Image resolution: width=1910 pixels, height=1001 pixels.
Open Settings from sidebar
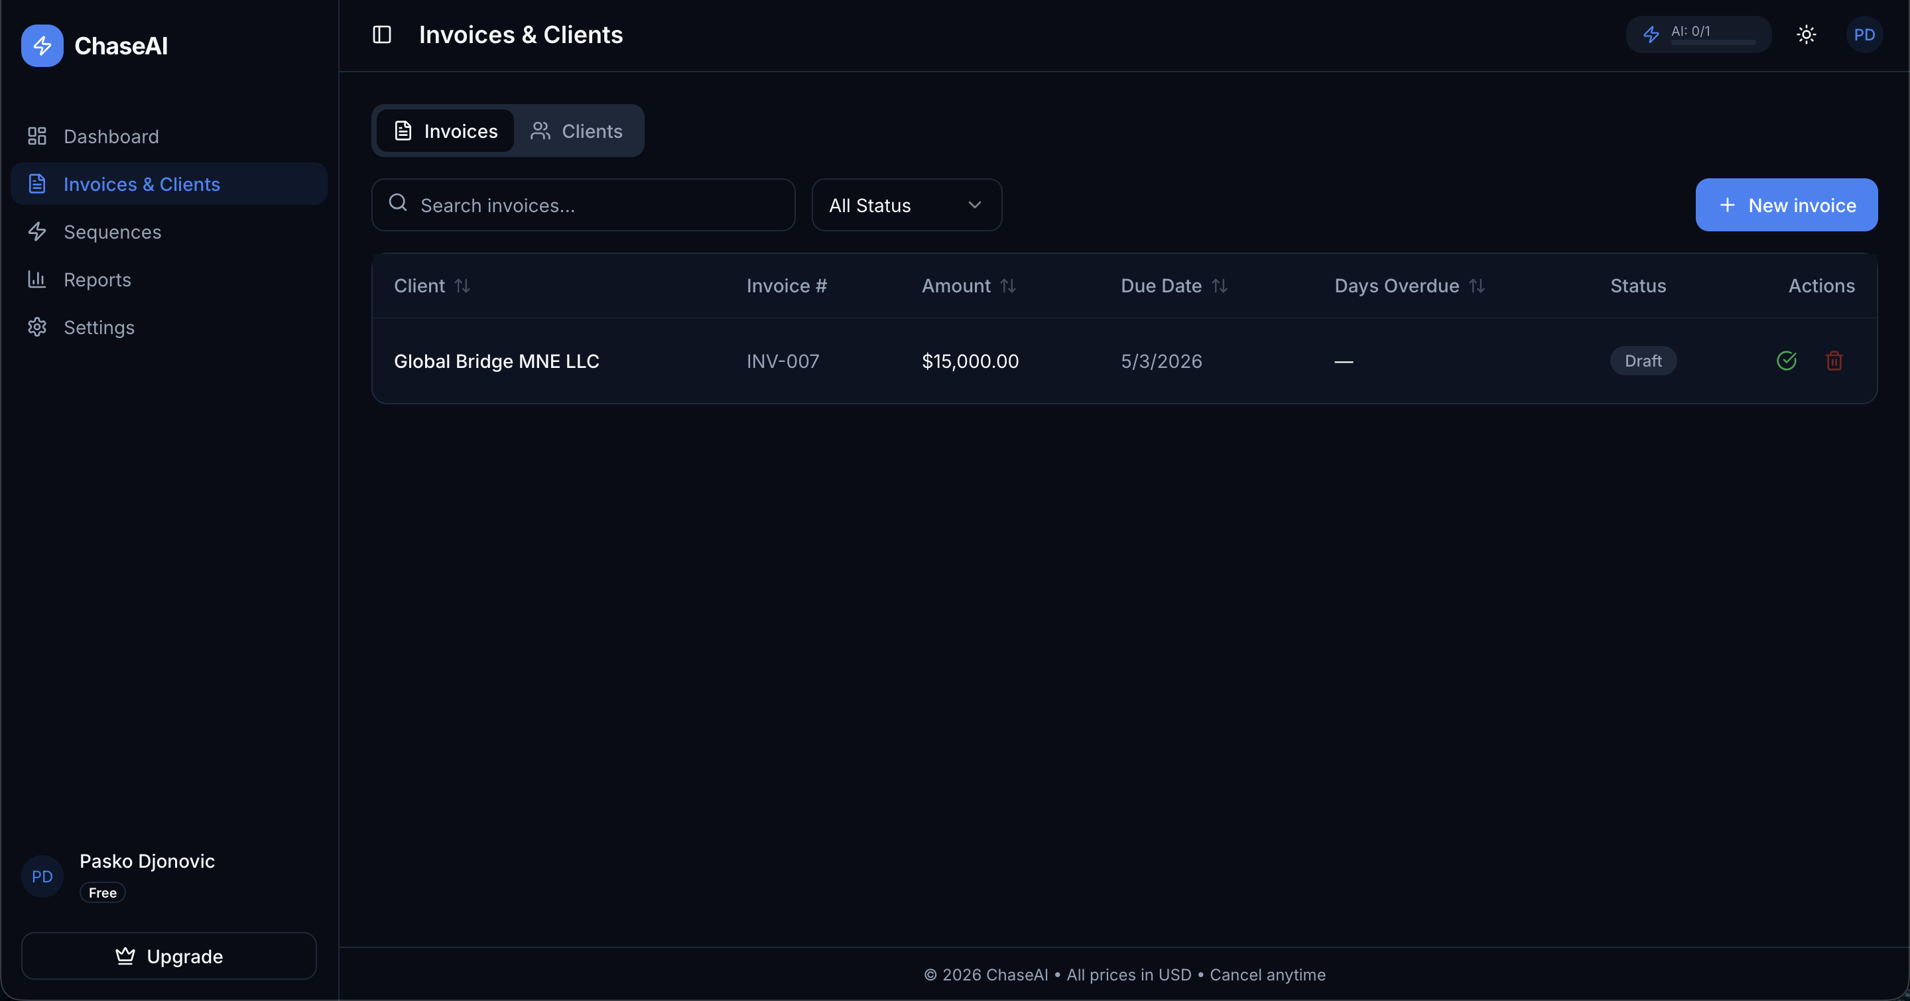169,327
